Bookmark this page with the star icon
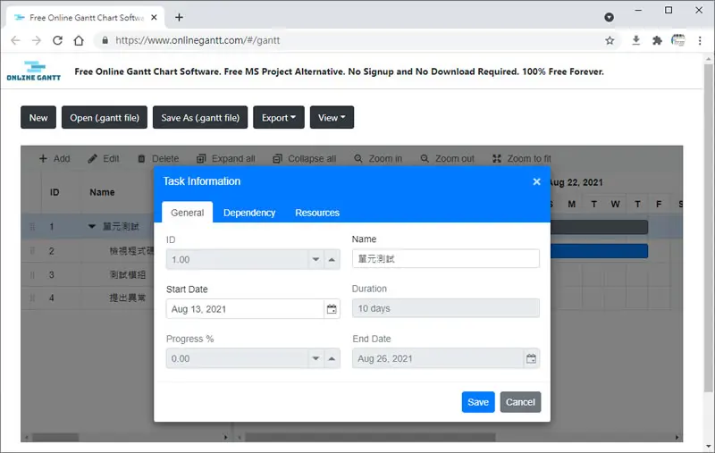Viewport: 715px width, 453px height. [x=610, y=40]
